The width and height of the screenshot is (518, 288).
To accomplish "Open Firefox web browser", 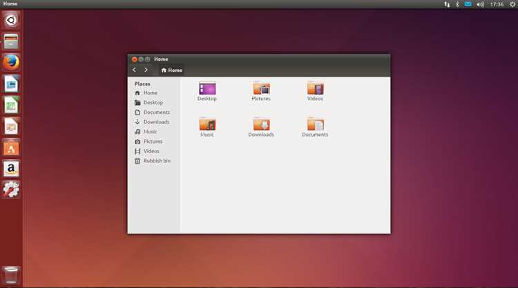I will [11, 62].
